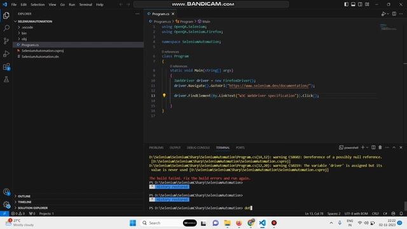Image resolution: width=407 pixels, height=229 pixels.
Task: Open terminal panel more actions ellipsis
Action: click(387, 148)
